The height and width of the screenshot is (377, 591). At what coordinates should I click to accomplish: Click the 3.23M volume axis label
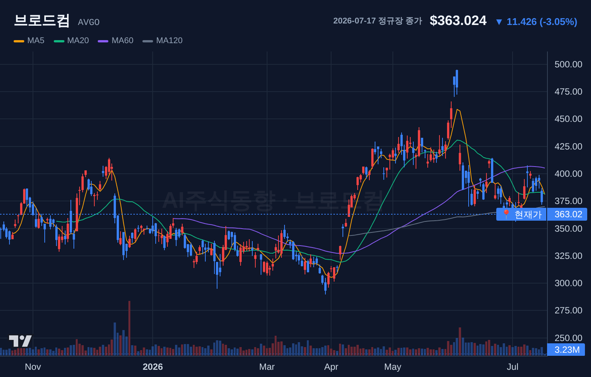coord(567,350)
